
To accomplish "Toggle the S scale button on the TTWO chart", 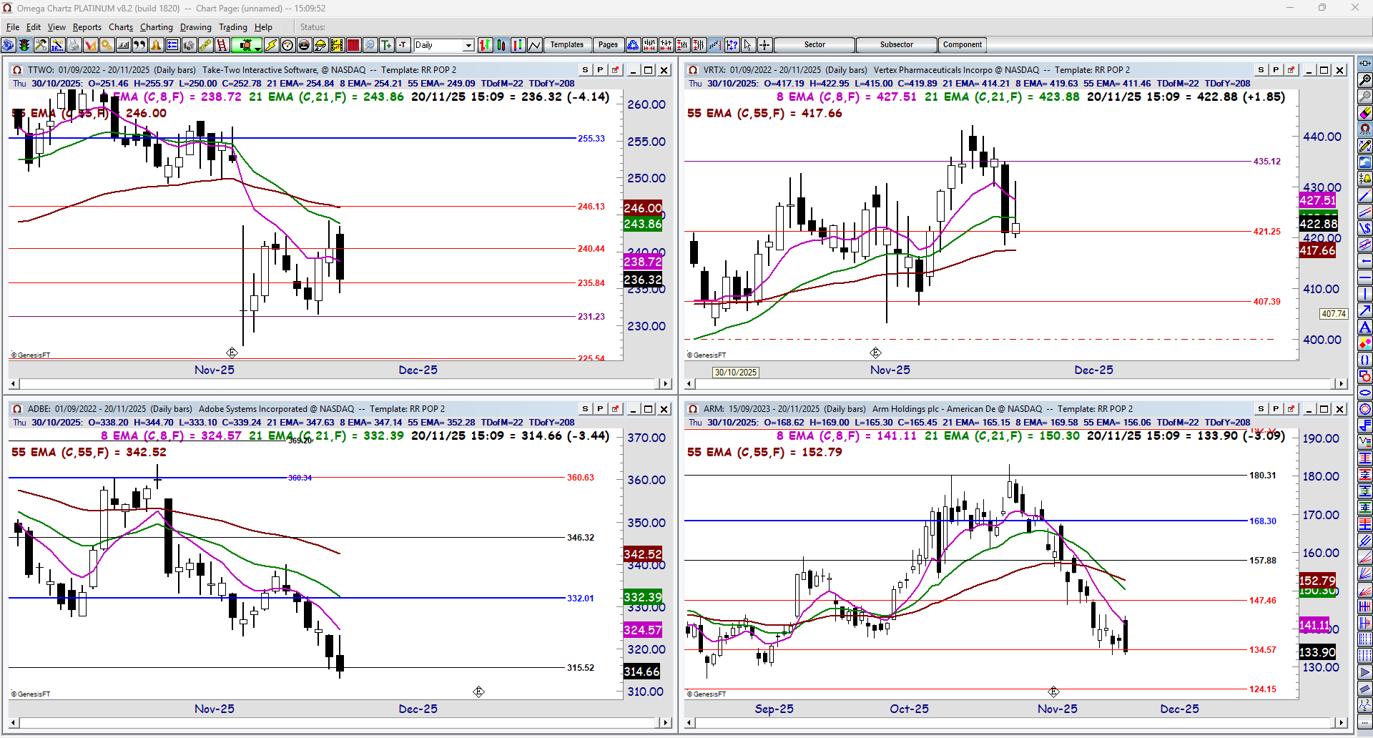I will (x=584, y=69).
